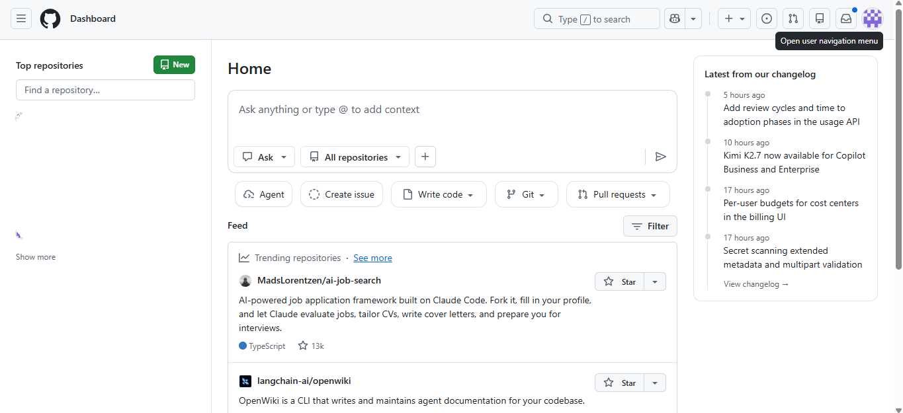Focus the Ask anything chat box
Image resolution: width=903 pixels, height=413 pixels.
[x=452, y=110]
